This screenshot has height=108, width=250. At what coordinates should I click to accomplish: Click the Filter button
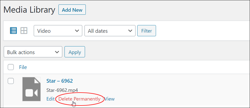point(146,31)
